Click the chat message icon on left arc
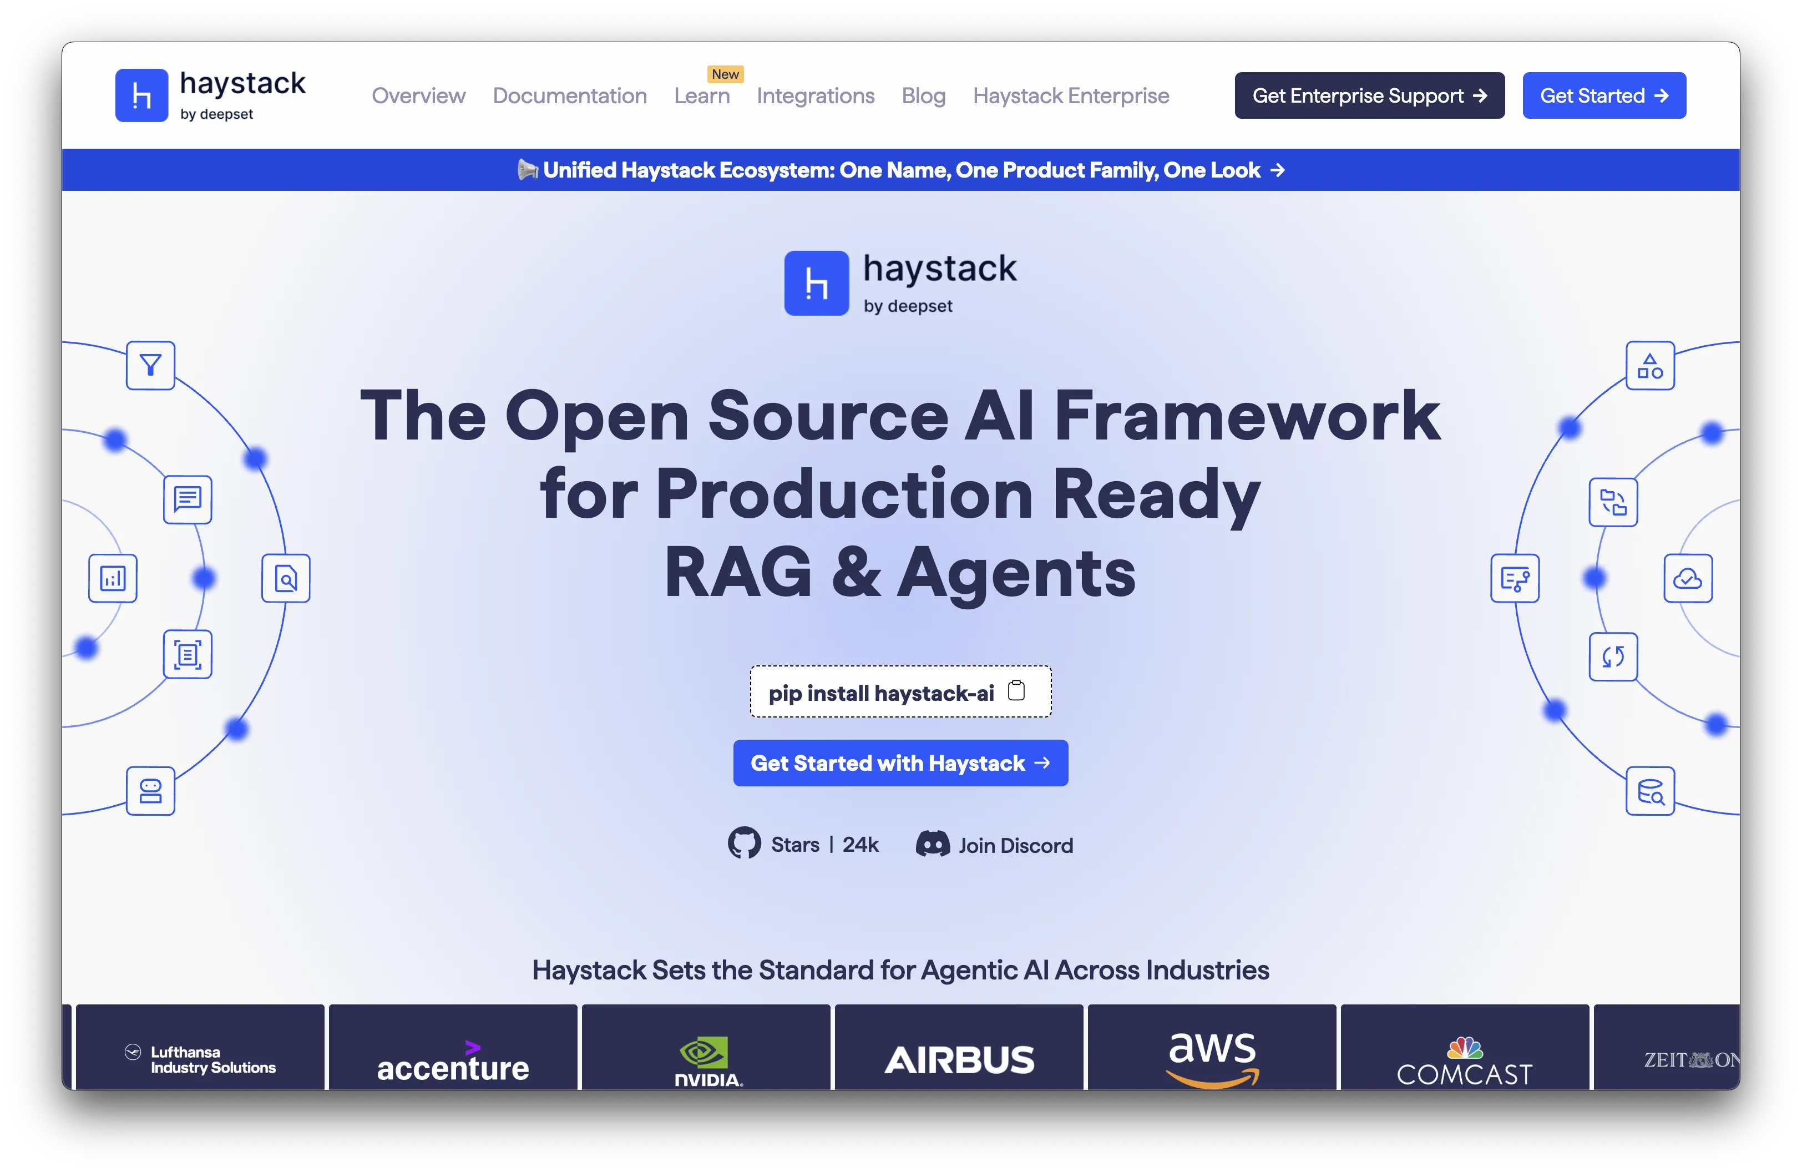The height and width of the screenshot is (1172, 1802). (187, 499)
